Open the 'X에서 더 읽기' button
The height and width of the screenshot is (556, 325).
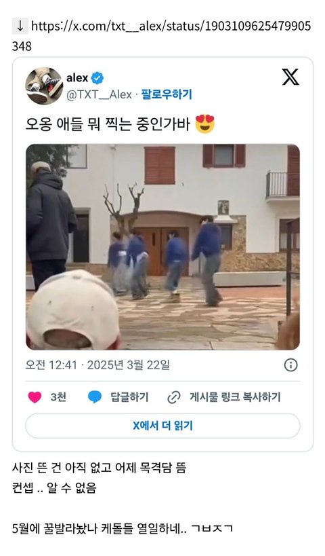(162, 426)
